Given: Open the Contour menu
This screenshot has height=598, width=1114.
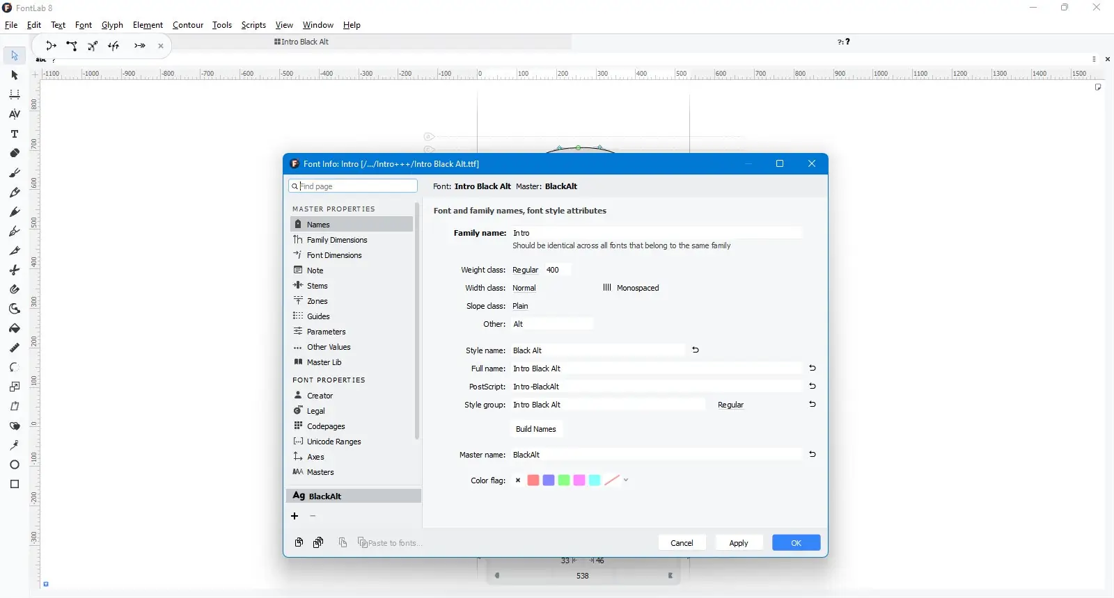Looking at the screenshot, I should (x=188, y=25).
